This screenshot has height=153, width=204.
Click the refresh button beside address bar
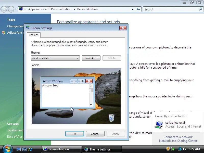(x=138, y=9)
